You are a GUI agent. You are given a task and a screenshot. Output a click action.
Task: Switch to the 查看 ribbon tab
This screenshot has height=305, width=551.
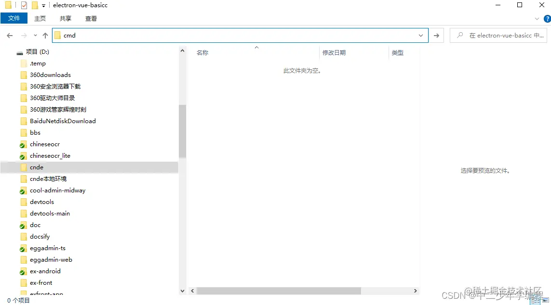pos(91,19)
